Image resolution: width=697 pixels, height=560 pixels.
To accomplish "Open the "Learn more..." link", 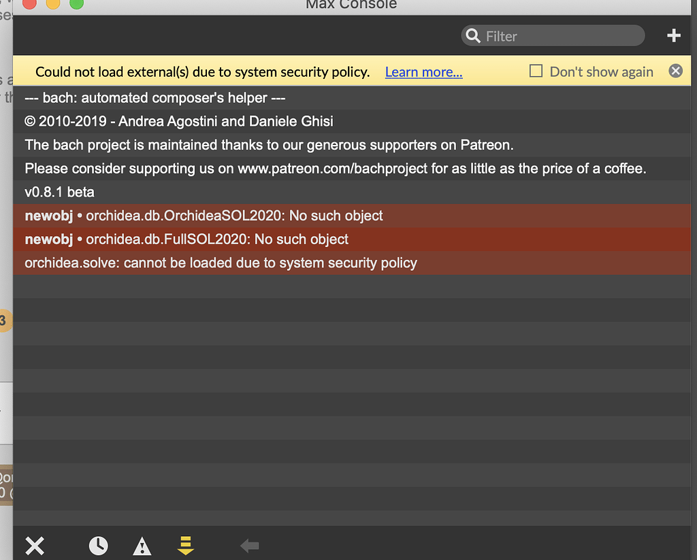I will point(423,72).
